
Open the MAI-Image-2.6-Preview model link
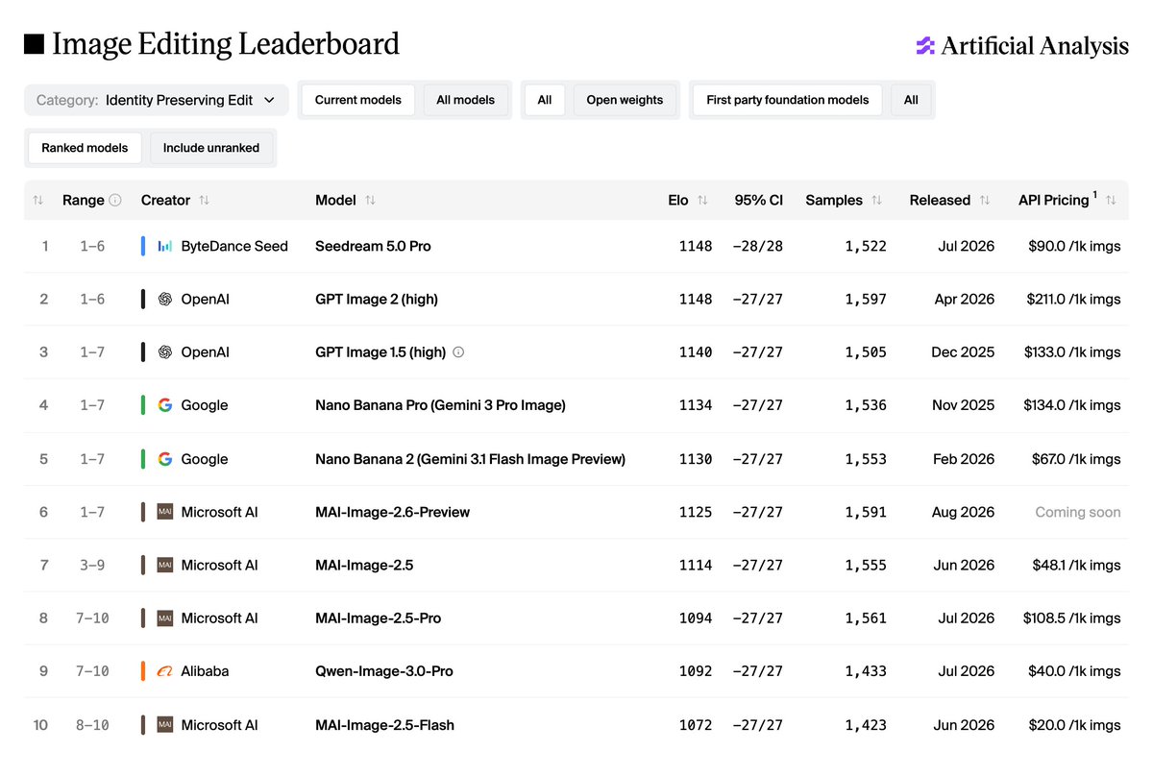[x=392, y=512]
